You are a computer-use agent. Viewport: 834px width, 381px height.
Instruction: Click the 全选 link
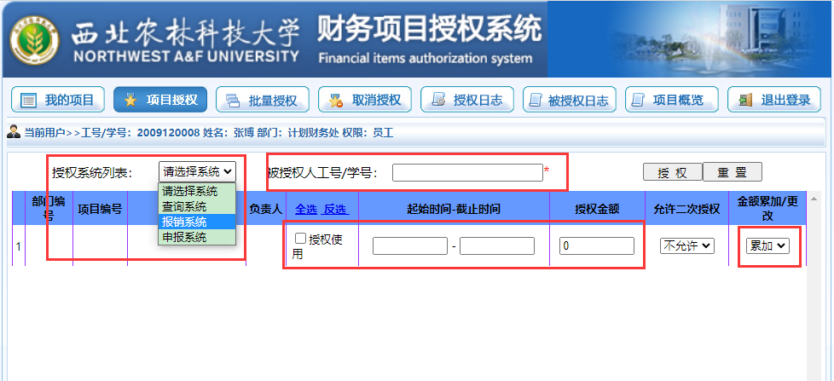306,209
